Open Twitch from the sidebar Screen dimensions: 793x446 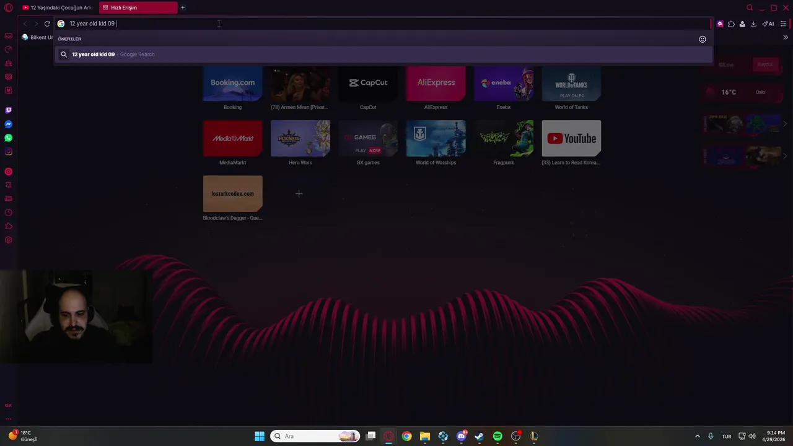point(9,110)
